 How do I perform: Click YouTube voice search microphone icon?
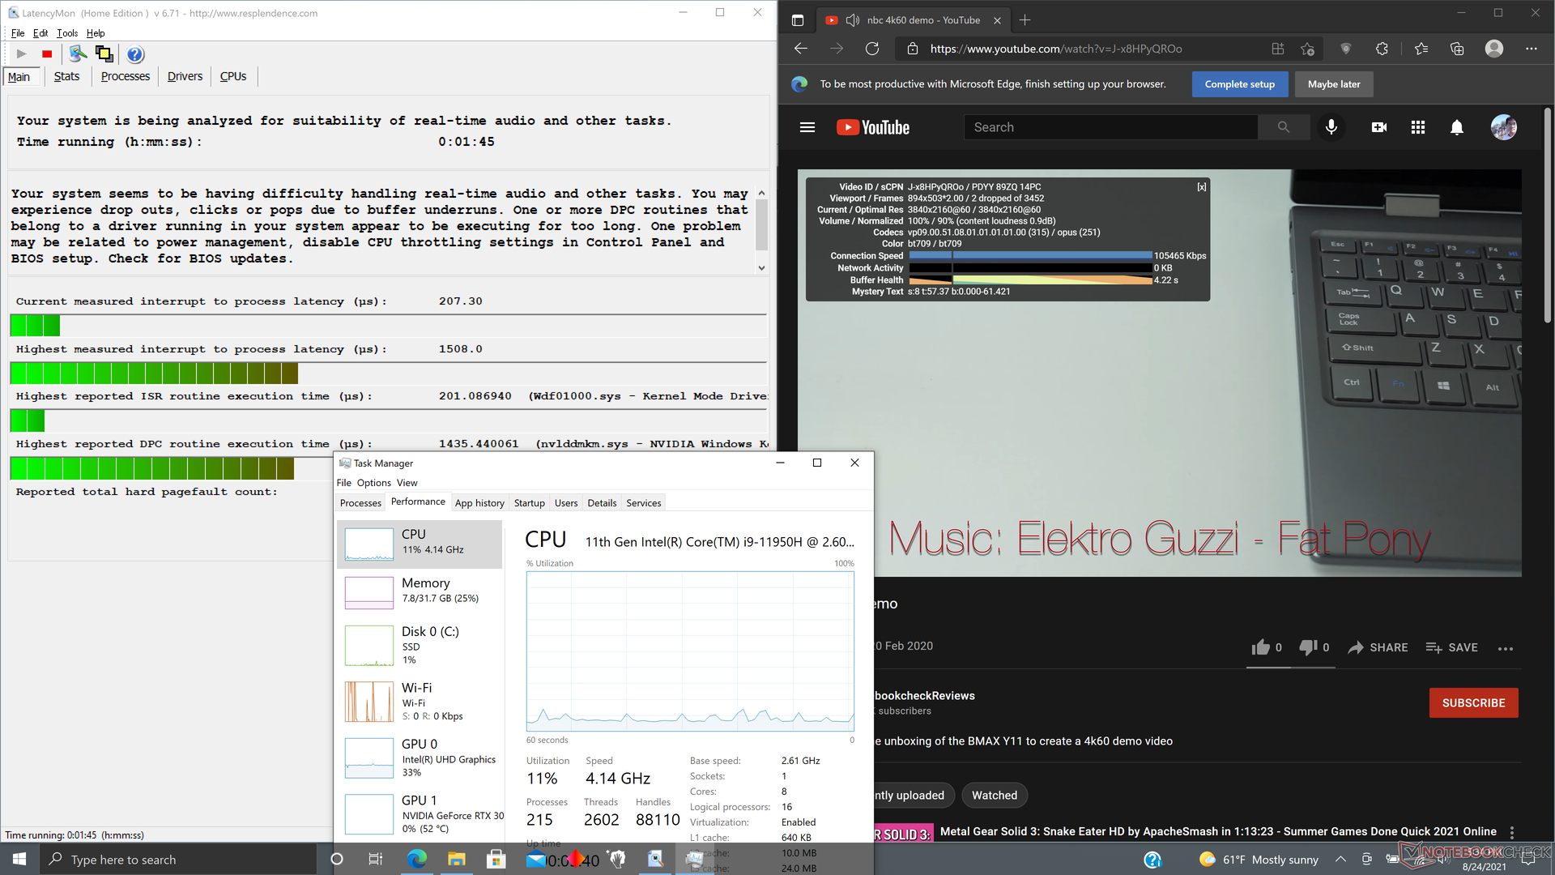point(1331,127)
